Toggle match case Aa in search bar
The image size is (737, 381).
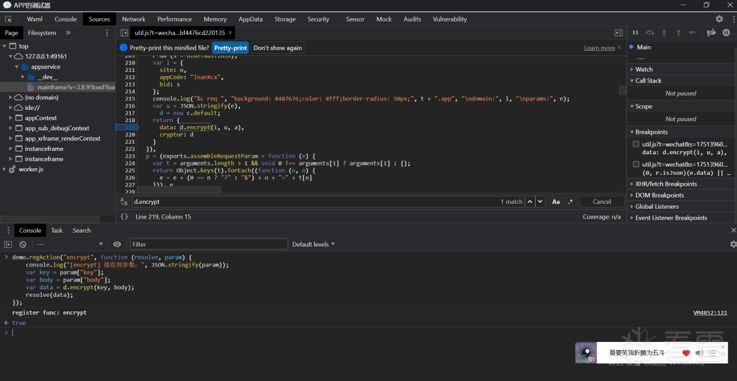click(556, 202)
